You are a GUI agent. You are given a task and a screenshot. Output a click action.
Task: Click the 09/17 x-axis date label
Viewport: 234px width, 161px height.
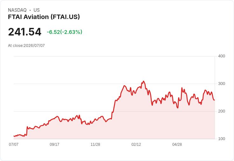[54, 145]
